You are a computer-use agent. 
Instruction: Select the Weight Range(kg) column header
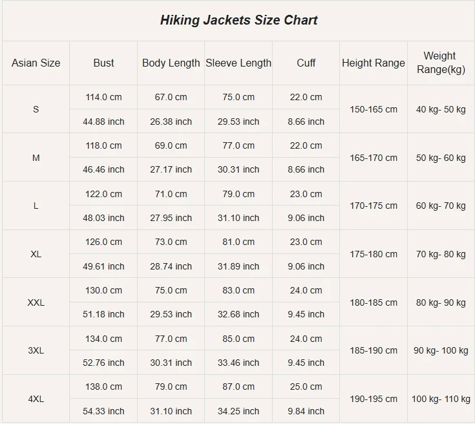(x=441, y=63)
